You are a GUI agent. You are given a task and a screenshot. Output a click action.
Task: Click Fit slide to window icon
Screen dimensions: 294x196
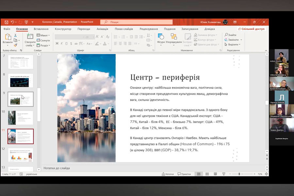pos(266,174)
